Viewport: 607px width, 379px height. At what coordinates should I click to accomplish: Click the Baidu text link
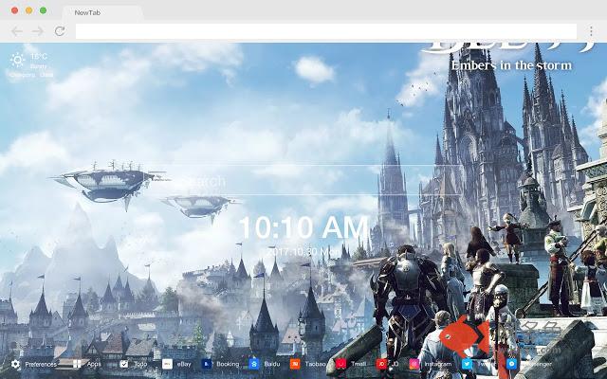pos(272,364)
